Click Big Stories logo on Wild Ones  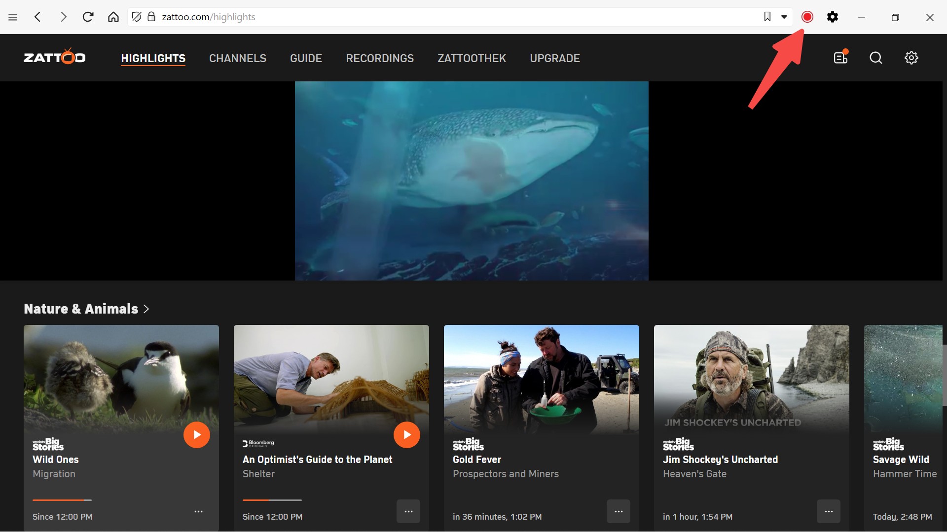[x=48, y=444]
